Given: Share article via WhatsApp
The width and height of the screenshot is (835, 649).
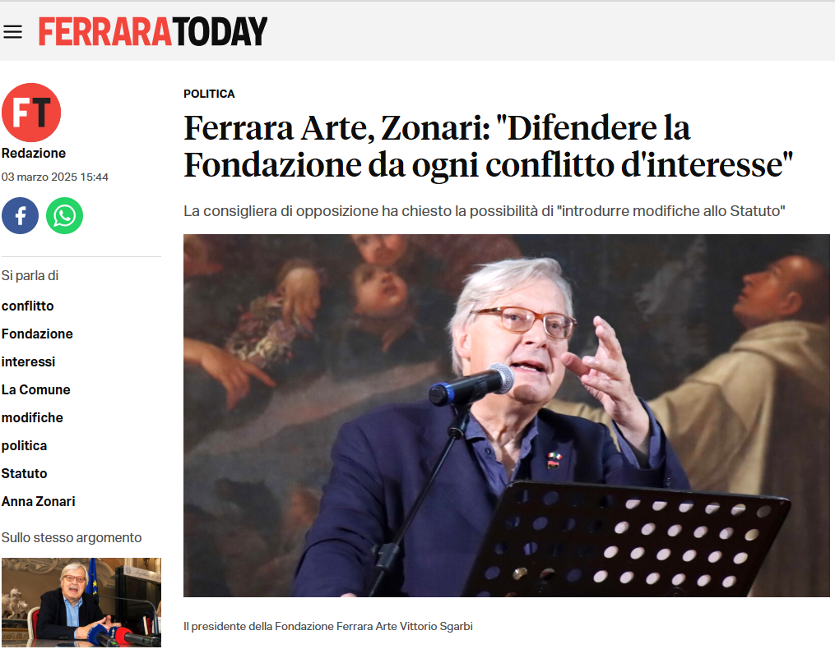Looking at the screenshot, I should [x=64, y=215].
